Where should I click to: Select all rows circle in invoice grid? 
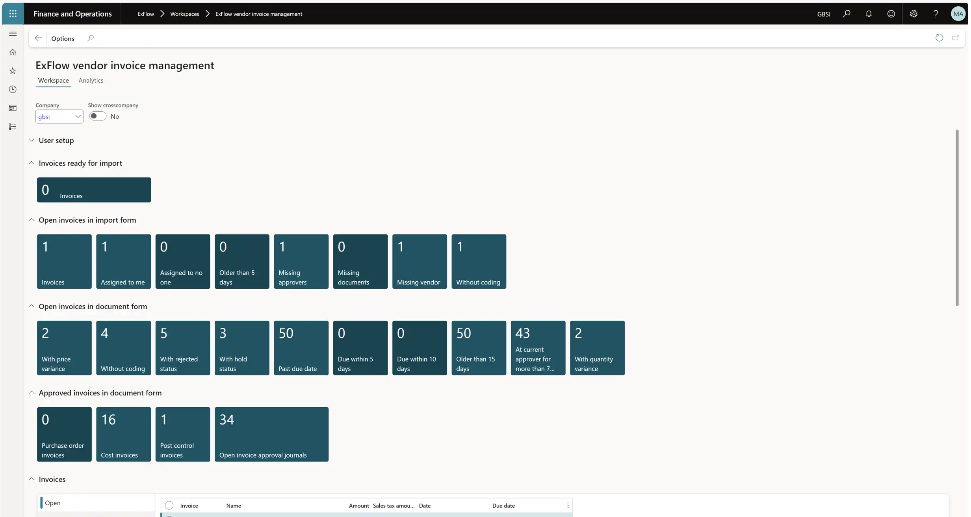tap(169, 505)
